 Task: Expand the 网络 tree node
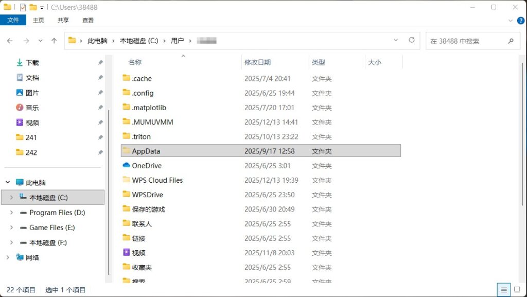[x=8, y=257]
